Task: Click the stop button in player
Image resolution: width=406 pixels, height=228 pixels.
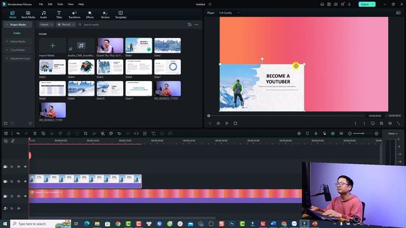Action: 235,123
